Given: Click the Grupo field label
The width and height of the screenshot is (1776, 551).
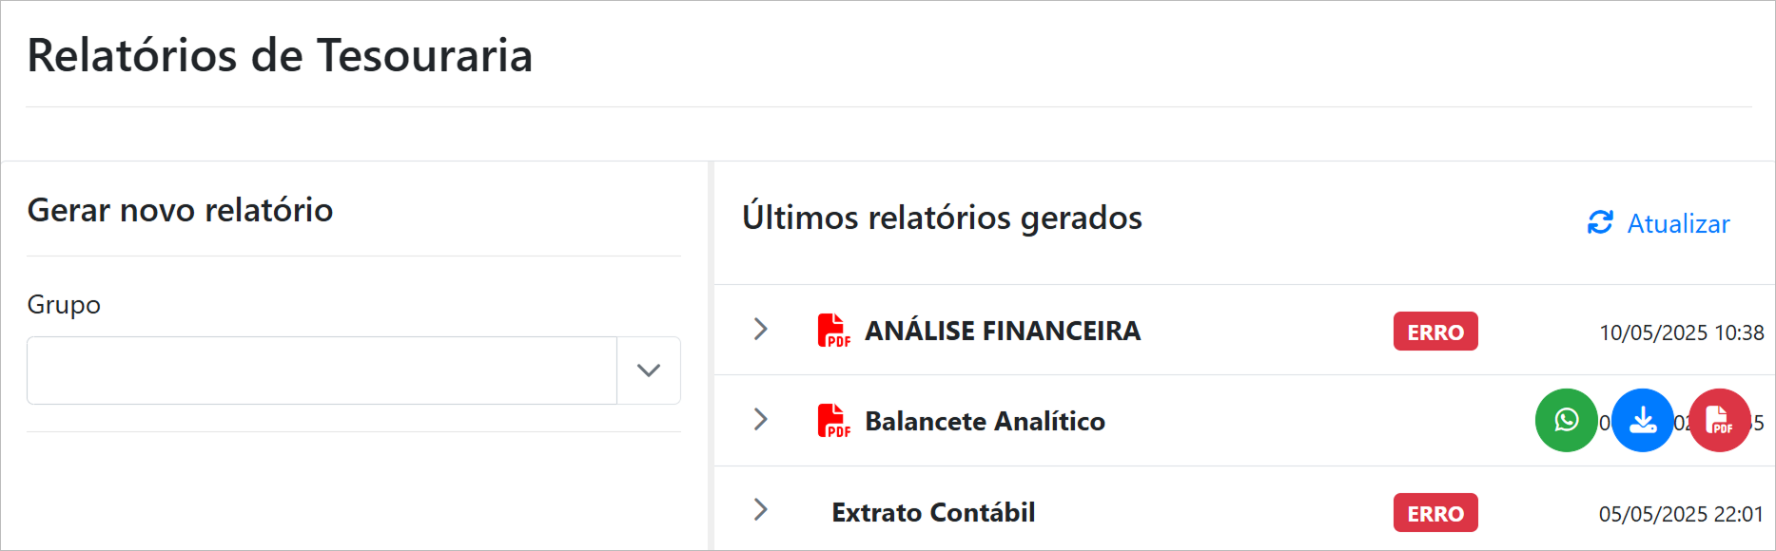Looking at the screenshot, I should 64,305.
